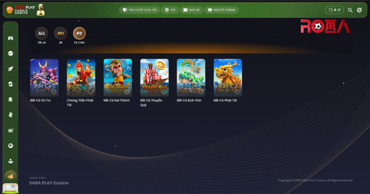This screenshot has width=370, height=194.
Task: Favorite Bắt Cá Phát Tài with heart
Action: click(237, 92)
